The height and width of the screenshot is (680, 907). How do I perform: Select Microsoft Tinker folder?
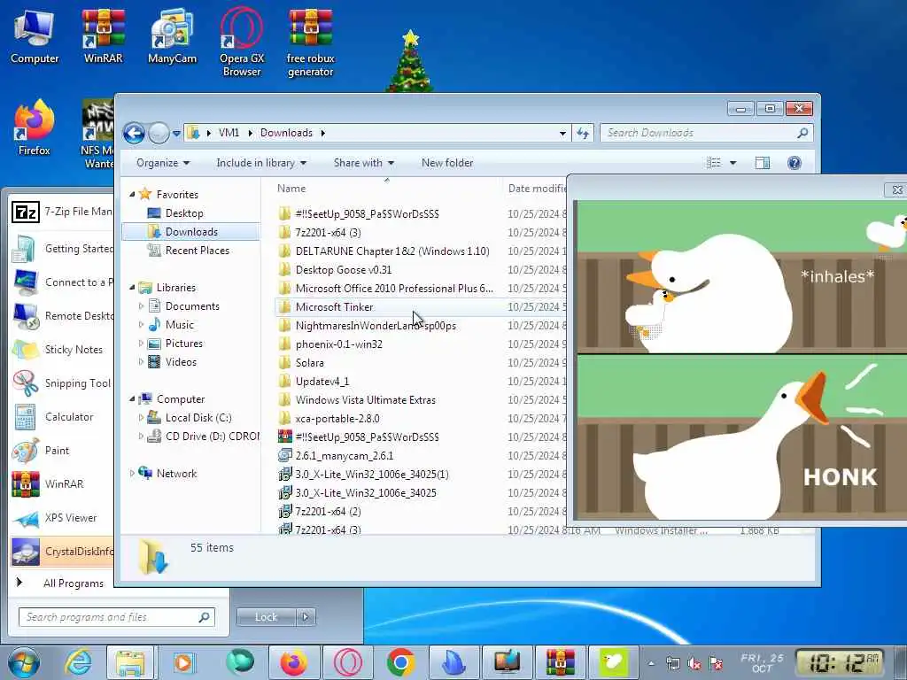(x=334, y=307)
